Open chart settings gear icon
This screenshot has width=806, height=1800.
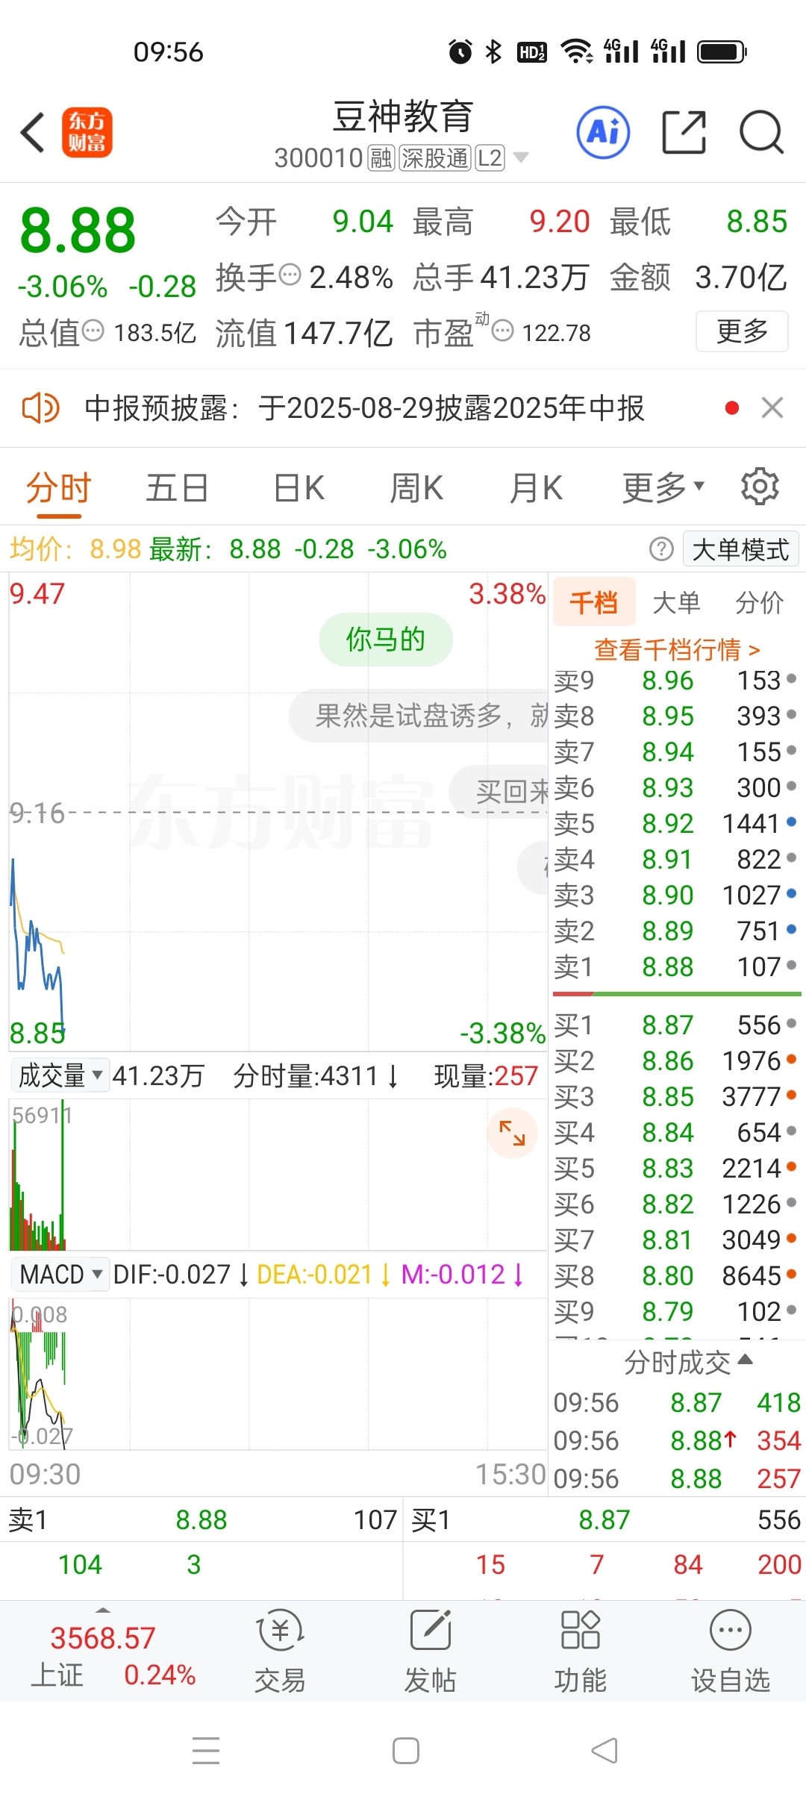760,487
